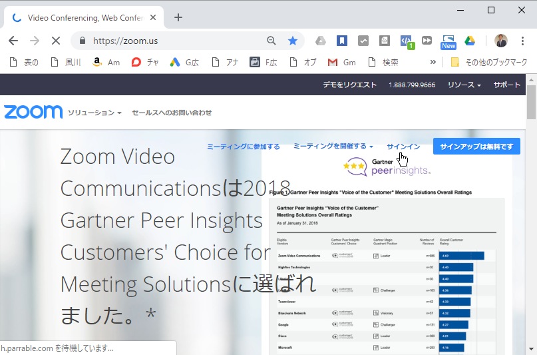Open a new browser tab
The height and width of the screenshot is (355, 537).
pos(178,17)
